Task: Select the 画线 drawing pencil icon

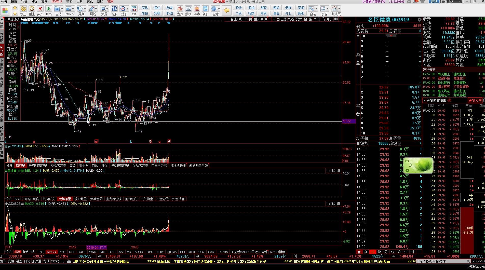Action: 91,9
